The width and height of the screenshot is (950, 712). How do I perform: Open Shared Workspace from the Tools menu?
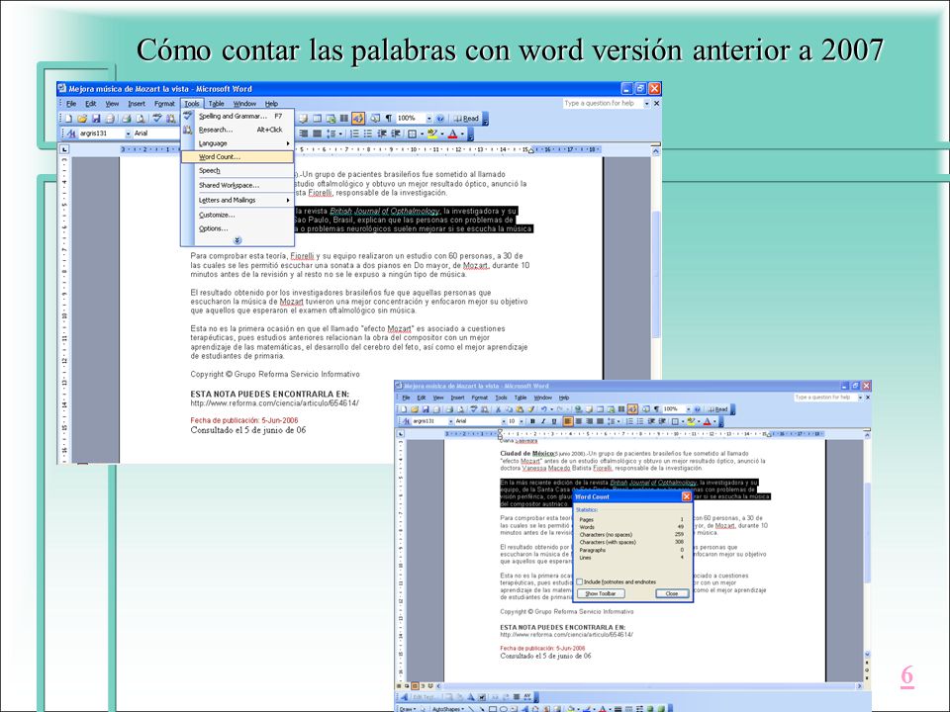237,185
